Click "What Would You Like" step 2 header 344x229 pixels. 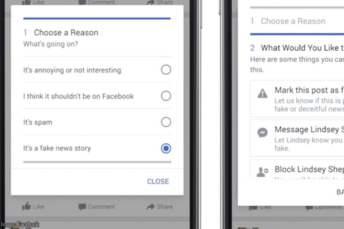click(302, 48)
